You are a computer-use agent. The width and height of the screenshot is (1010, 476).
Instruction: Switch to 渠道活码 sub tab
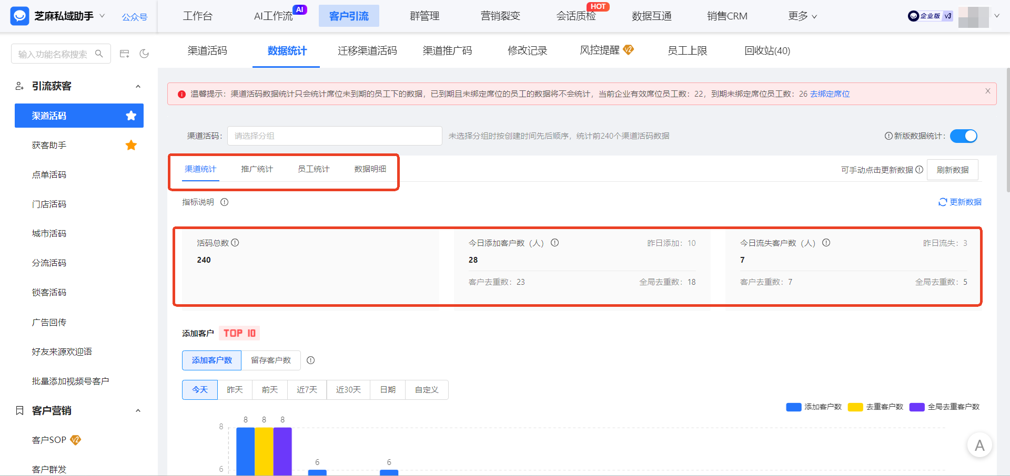click(x=207, y=50)
